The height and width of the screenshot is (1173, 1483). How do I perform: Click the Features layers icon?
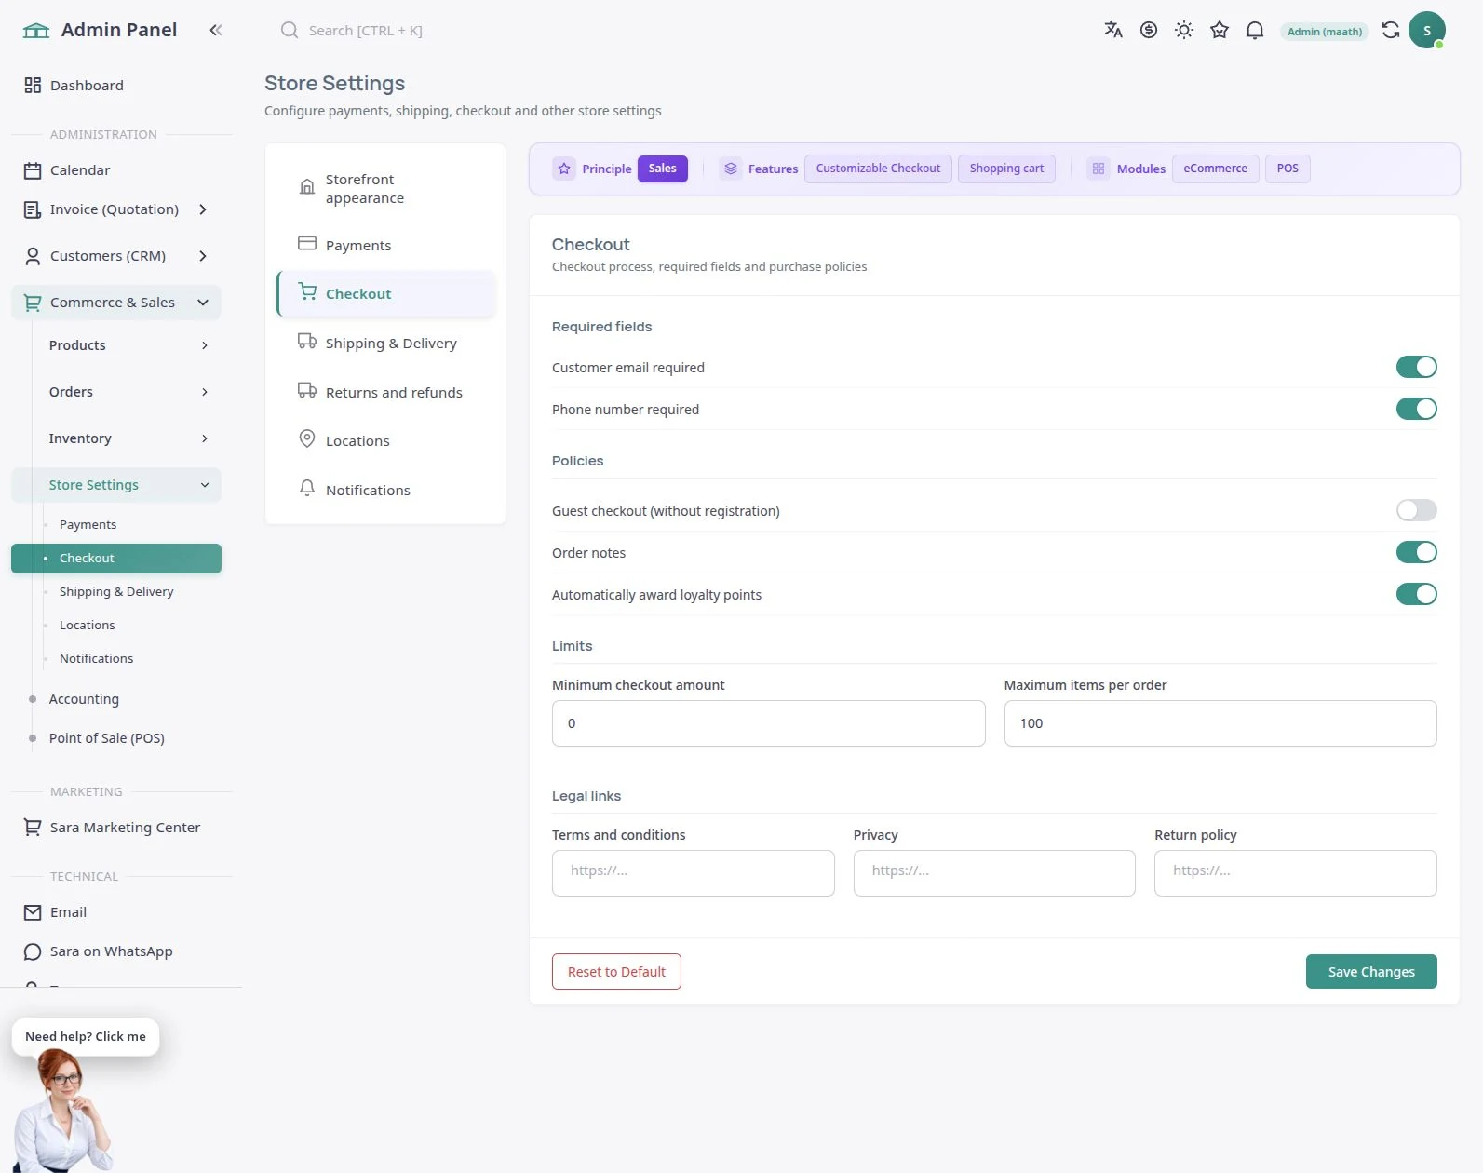[731, 169]
